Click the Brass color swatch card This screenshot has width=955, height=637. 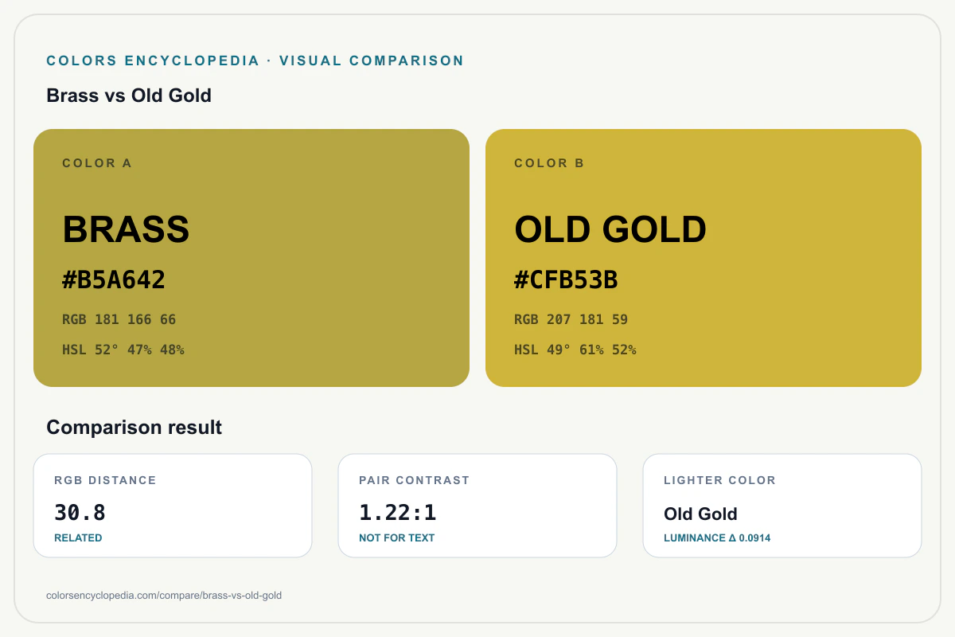coord(251,258)
